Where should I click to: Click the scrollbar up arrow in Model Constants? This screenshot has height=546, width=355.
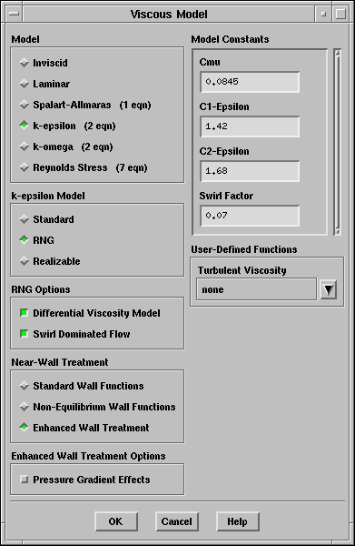coord(337,52)
